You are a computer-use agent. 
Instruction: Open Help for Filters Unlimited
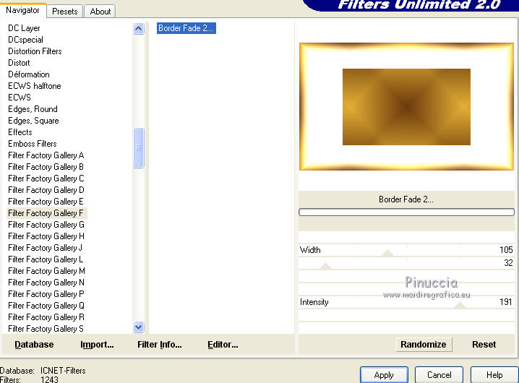(x=494, y=375)
